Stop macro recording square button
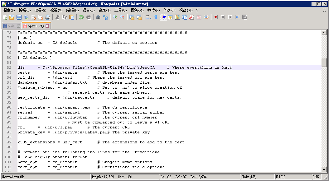 223,17
